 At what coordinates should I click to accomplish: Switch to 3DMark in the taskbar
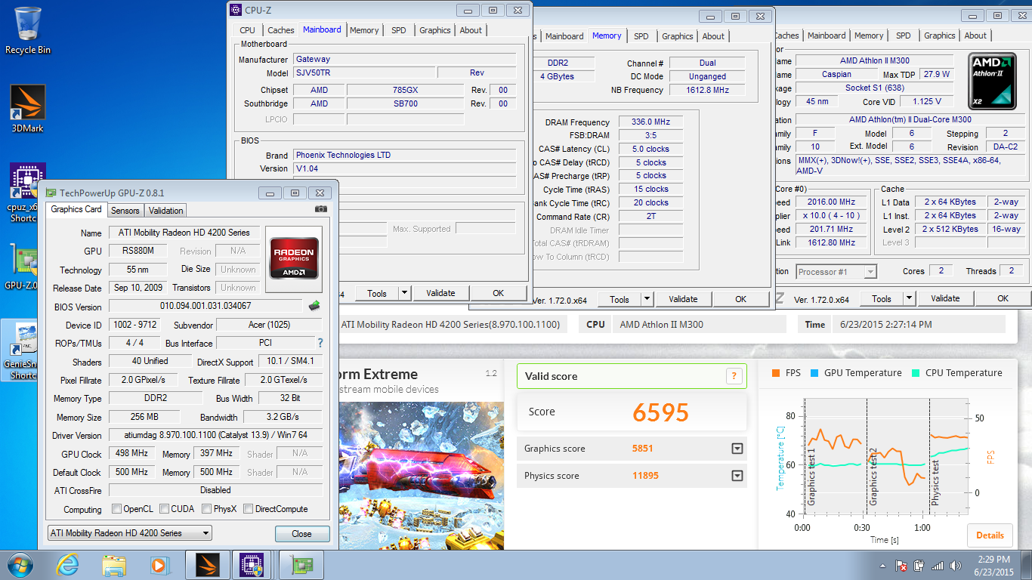click(207, 564)
